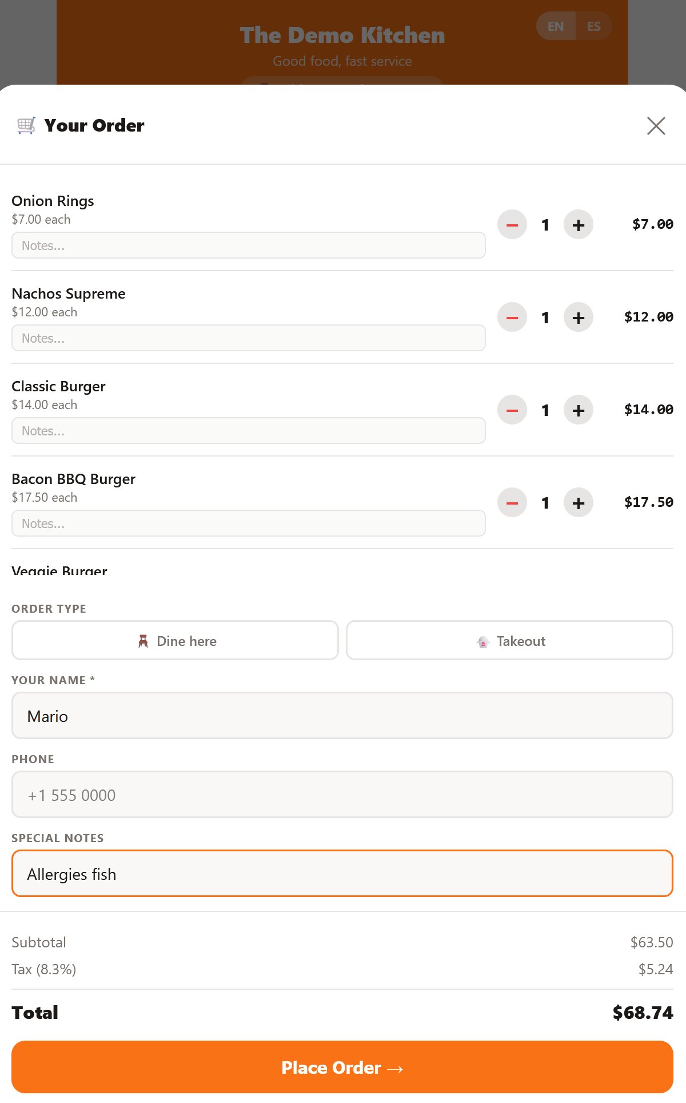The height and width of the screenshot is (1103, 686).
Task: Click the Phone number field
Action: (x=342, y=795)
